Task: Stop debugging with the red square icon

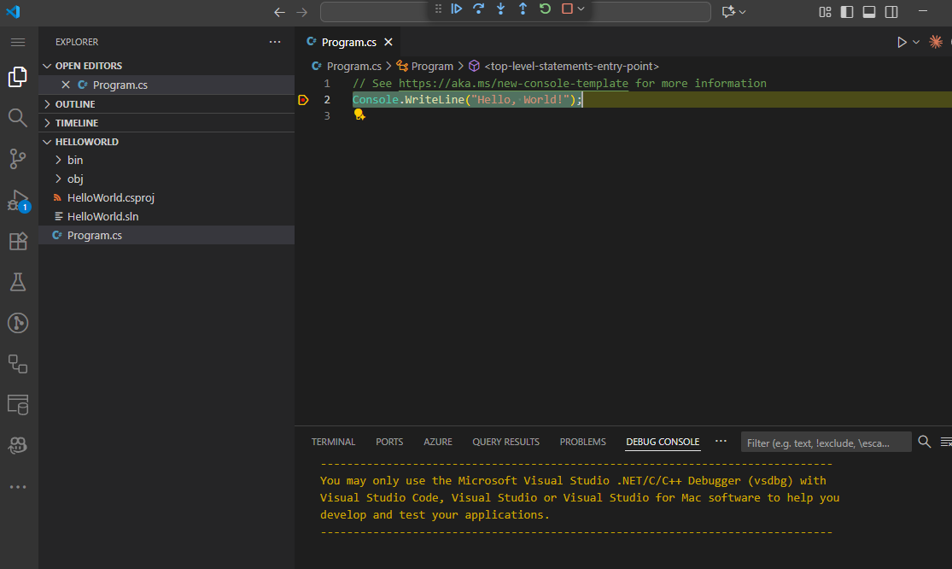Action: click(x=566, y=9)
